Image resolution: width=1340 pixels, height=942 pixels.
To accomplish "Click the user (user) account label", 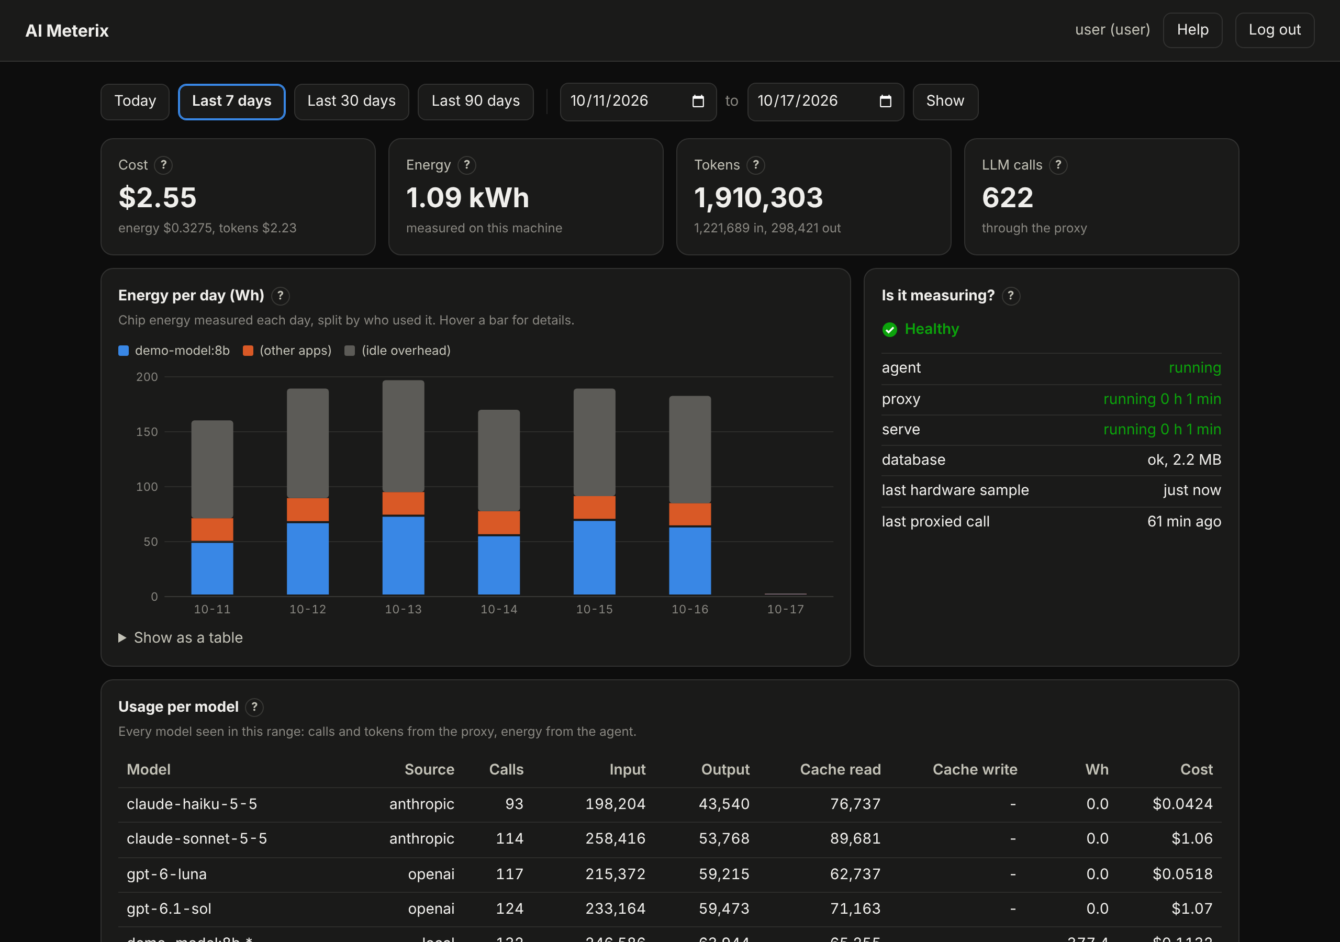I will pyautogui.click(x=1112, y=30).
